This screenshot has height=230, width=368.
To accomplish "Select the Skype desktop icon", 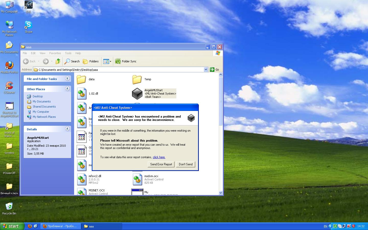I will click(x=28, y=27).
